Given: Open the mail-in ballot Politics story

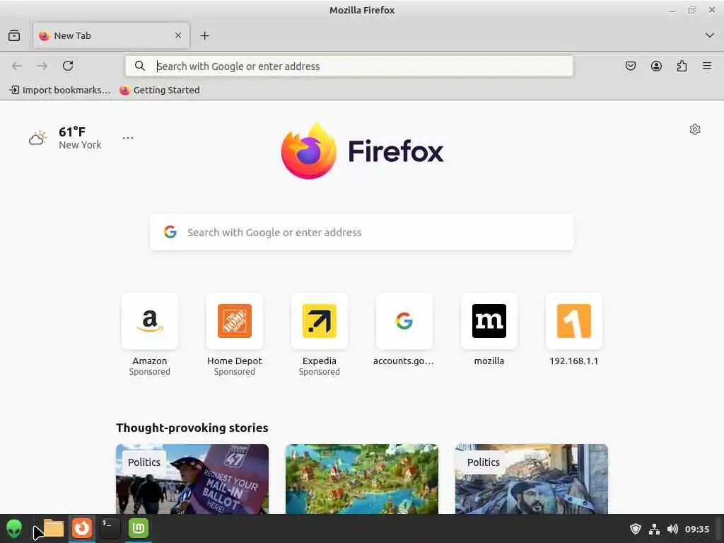Looking at the screenshot, I should (x=192, y=479).
